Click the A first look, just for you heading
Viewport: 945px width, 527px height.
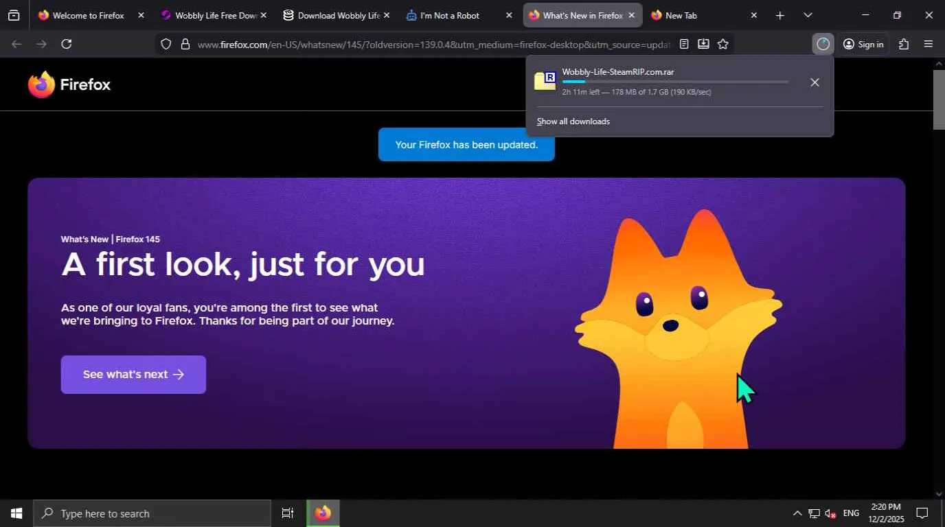243,265
